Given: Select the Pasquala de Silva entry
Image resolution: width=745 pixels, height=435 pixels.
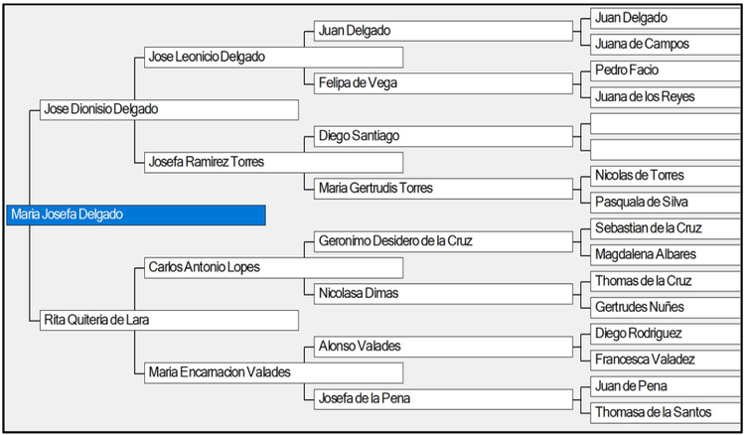Looking at the screenshot, I should (x=667, y=203).
